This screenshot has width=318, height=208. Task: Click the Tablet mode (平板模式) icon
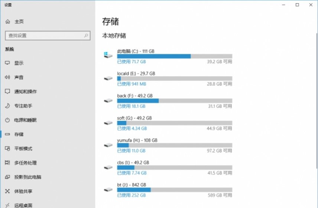(7, 149)
